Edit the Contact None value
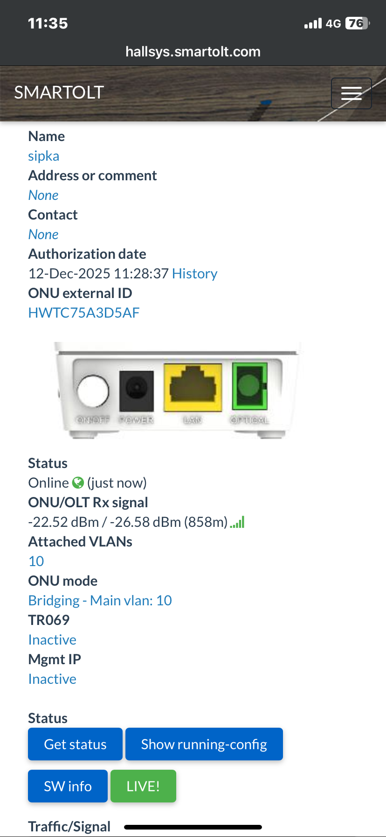This screenshot has height=837, width=386. (x=43, y=234)
